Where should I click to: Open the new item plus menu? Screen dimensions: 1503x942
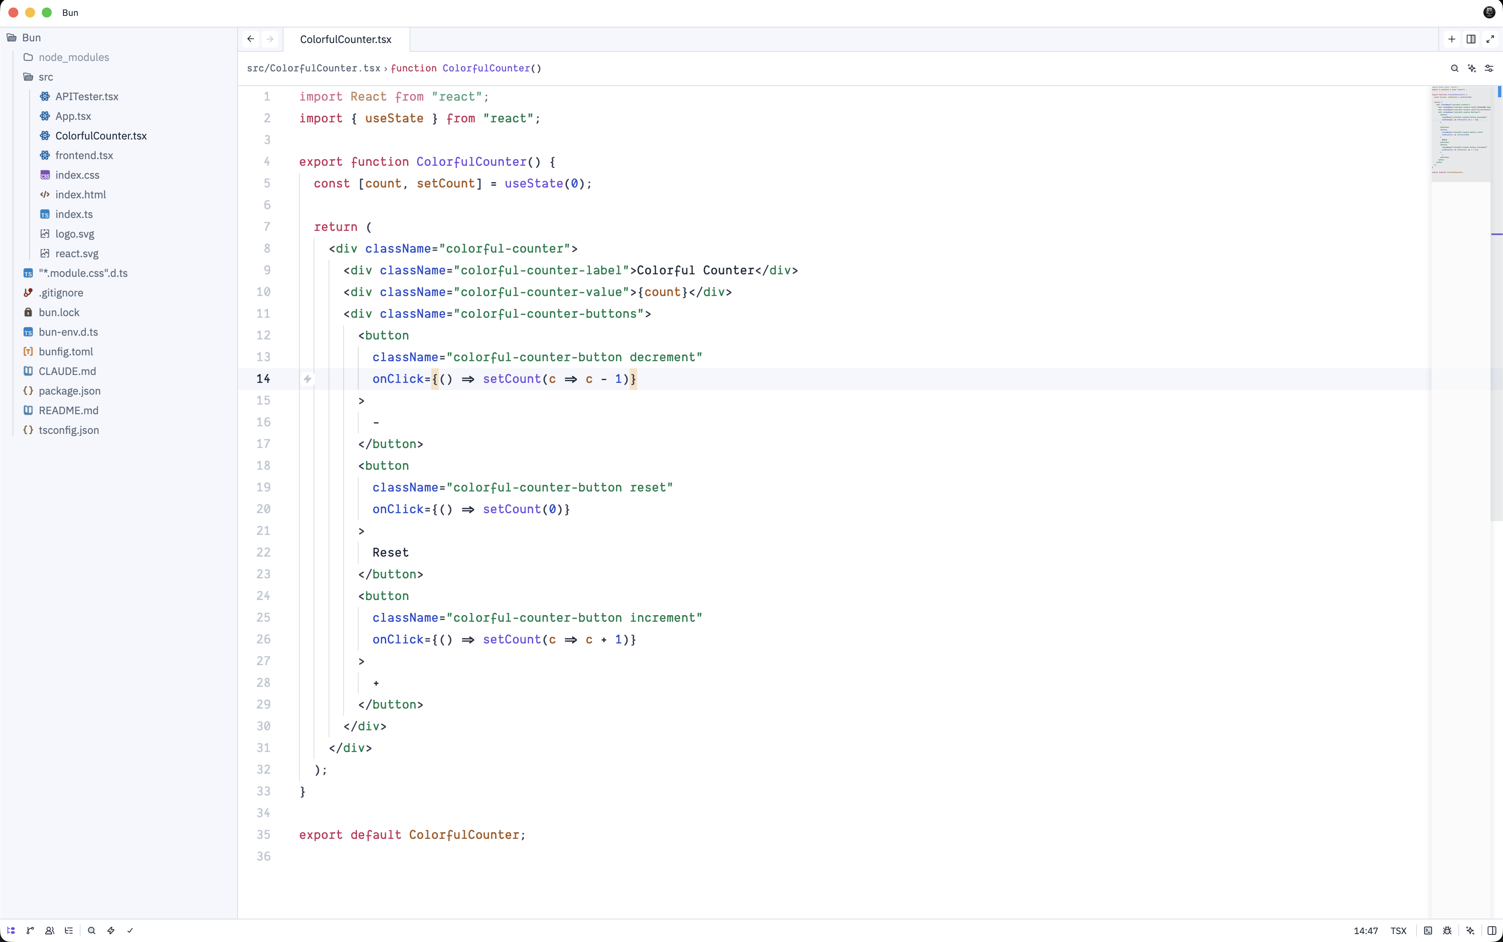click(1451, 39)
